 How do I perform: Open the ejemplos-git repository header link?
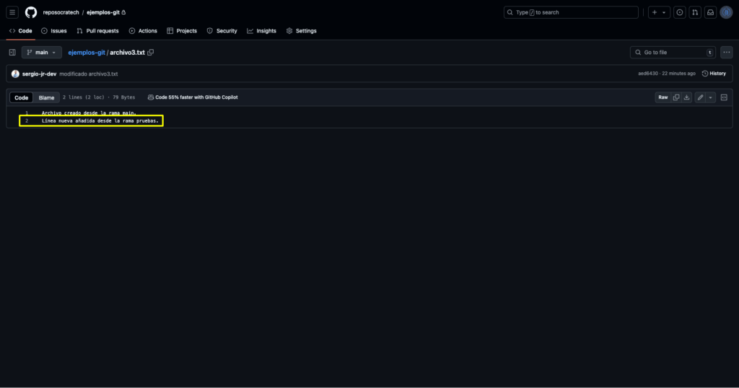pyautogui.click(x=102, y=13)
